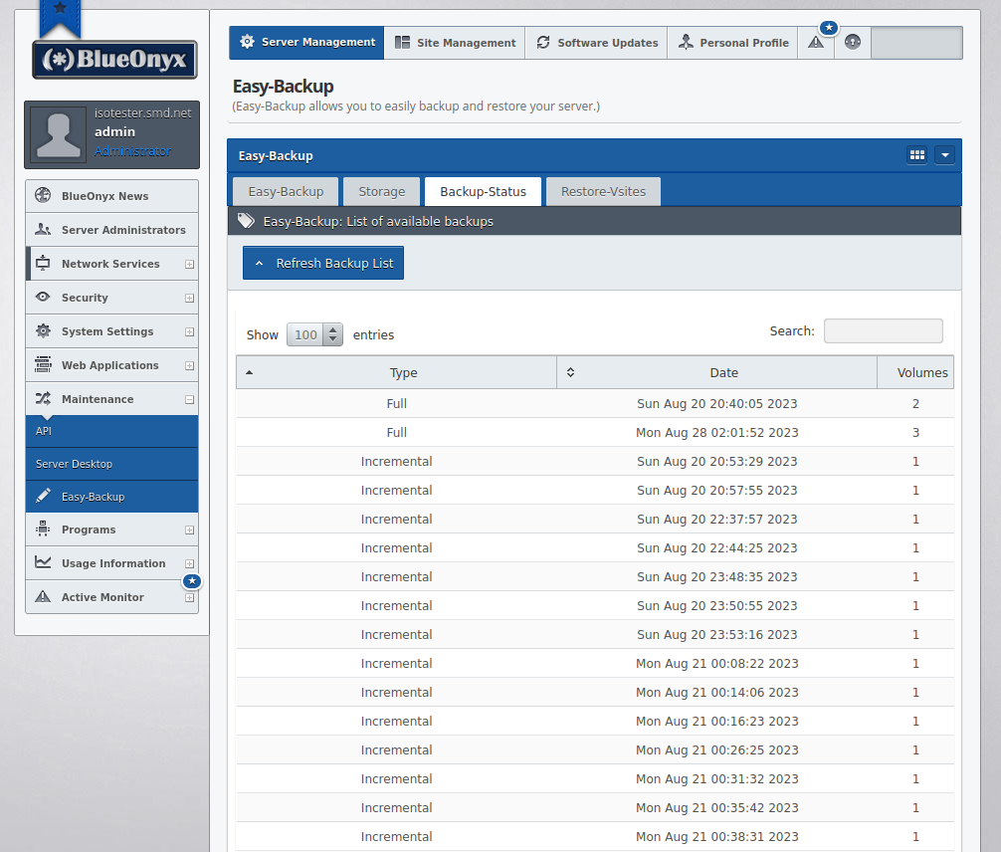Click the isotester.smd.net hostname text
The height and width of the screenshot is (852, 1001).
click(143, 113)
